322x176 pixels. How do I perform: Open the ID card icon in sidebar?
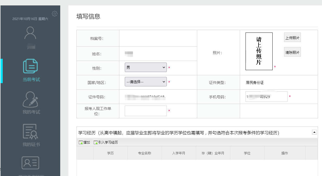tap(30, 163)
